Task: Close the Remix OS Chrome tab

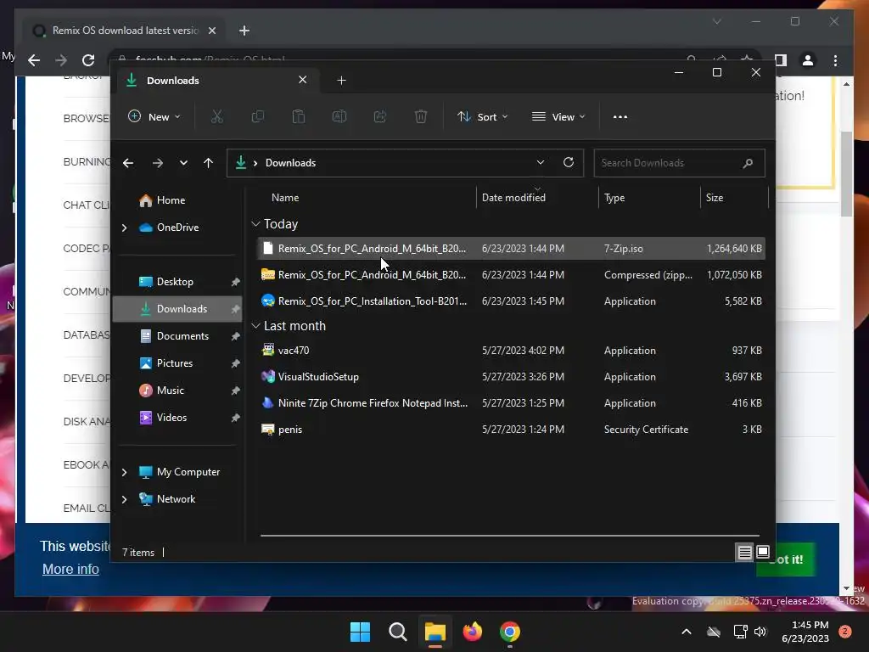Action: [x=211, y=31]
